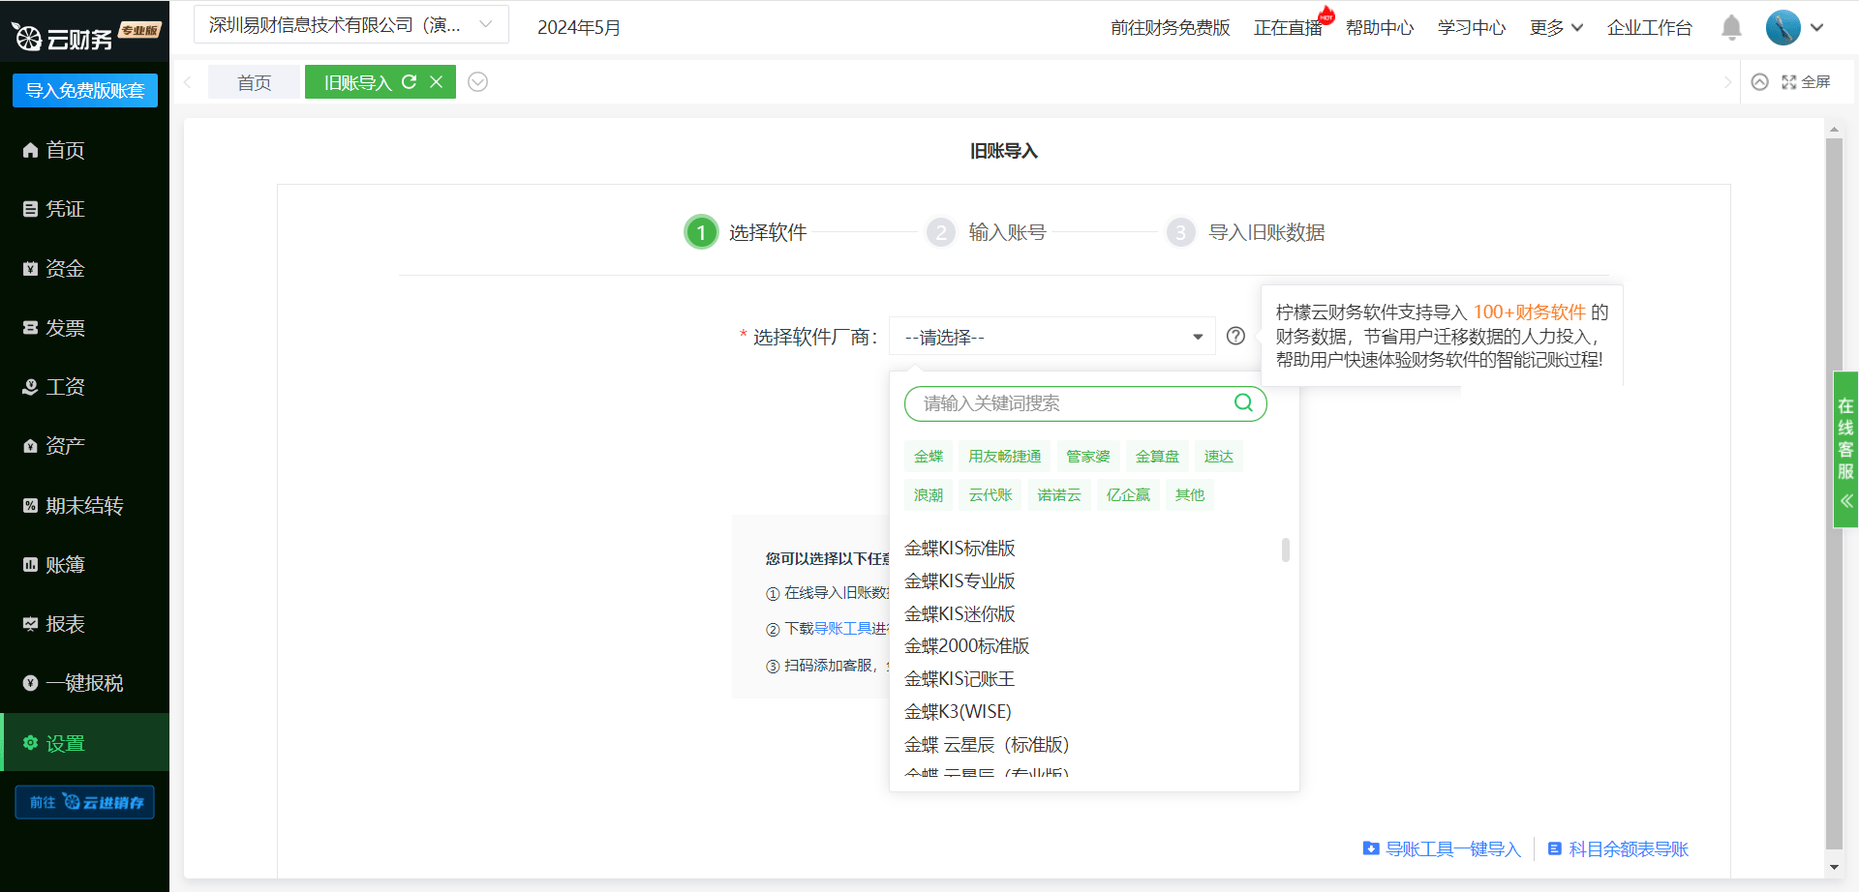
Task: Filter by 其他 vendor tag
Action: 1190,494
